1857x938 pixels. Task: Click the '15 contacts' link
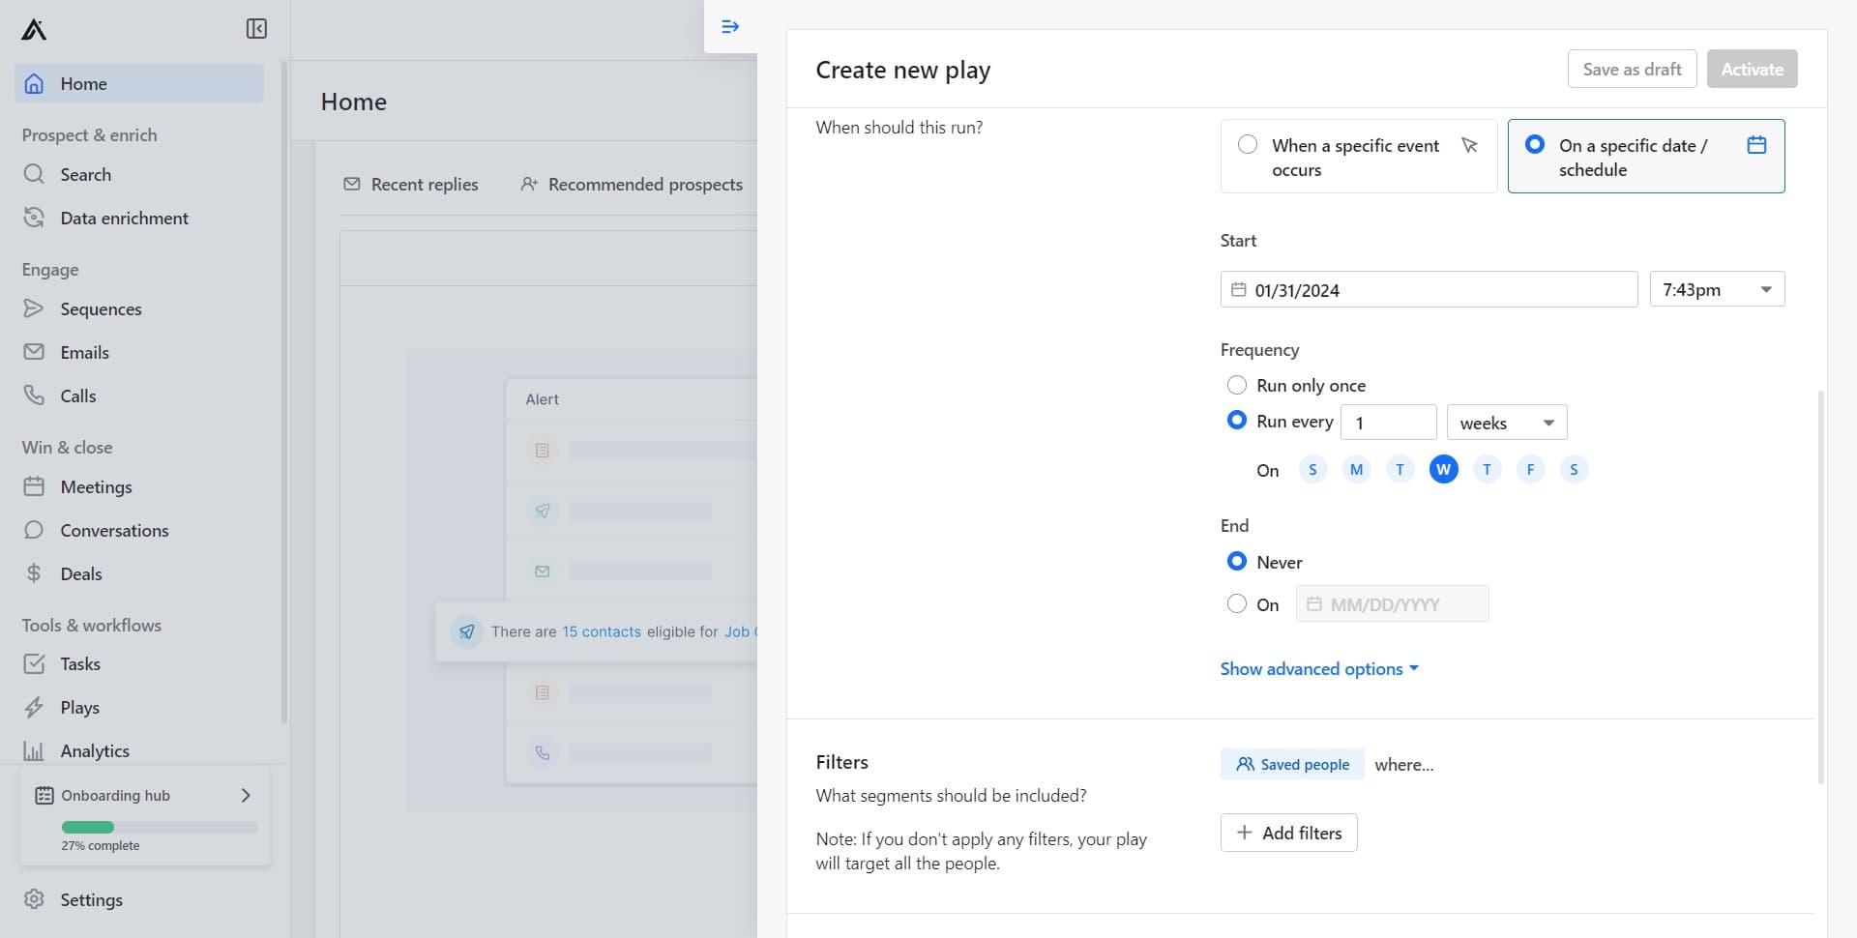[x=602, y=631]
